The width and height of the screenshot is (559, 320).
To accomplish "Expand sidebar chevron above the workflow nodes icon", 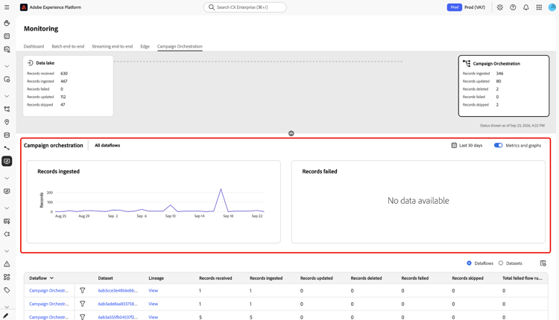I will (7, 96).
